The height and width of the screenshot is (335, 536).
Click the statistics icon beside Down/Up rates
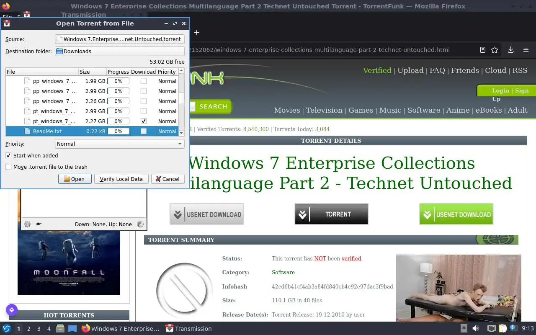[140, 224]
